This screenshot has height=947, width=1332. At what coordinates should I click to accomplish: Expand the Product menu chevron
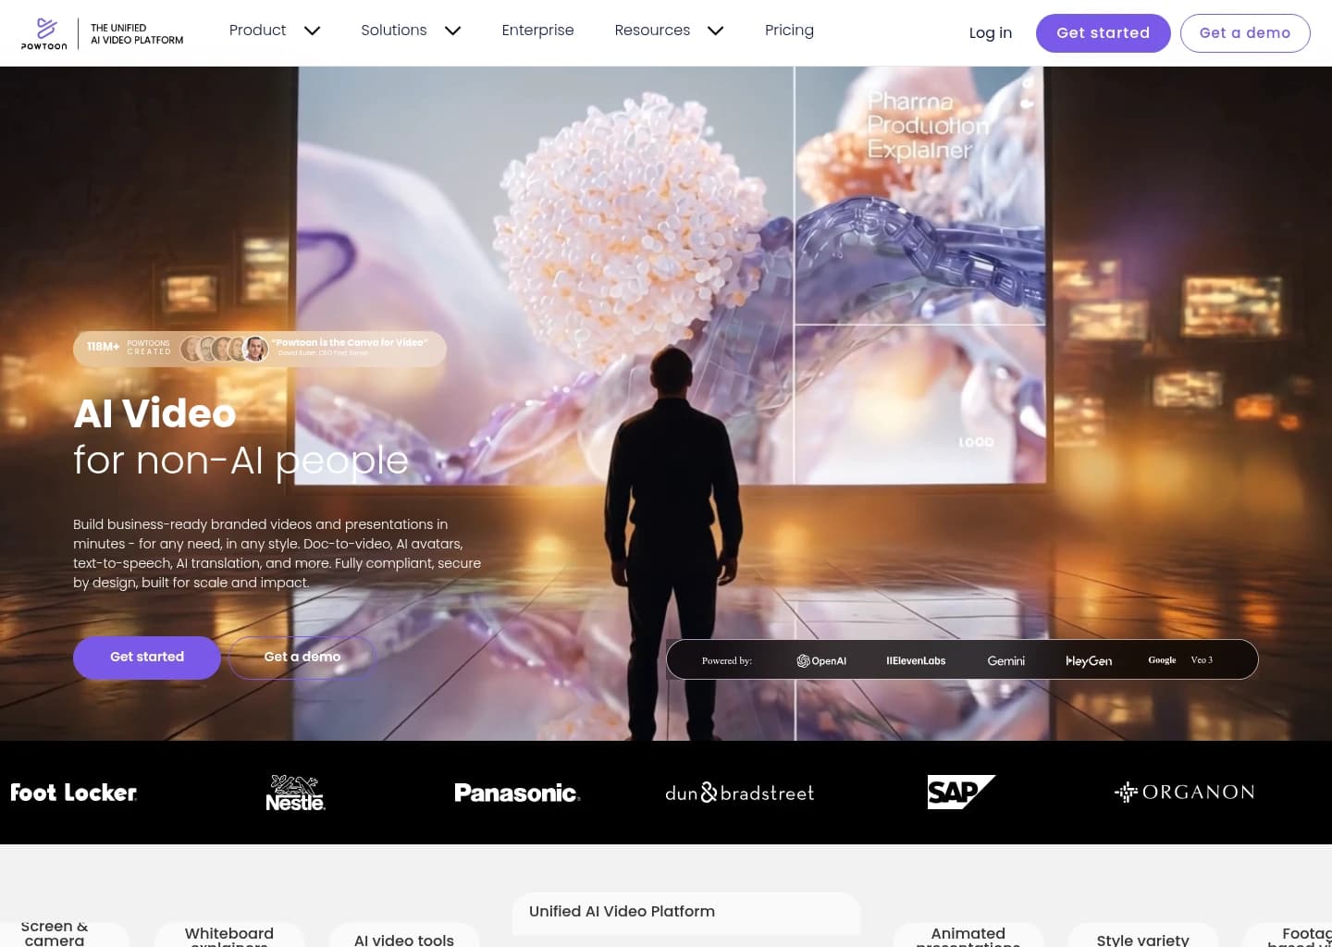(x=313, y=31)
